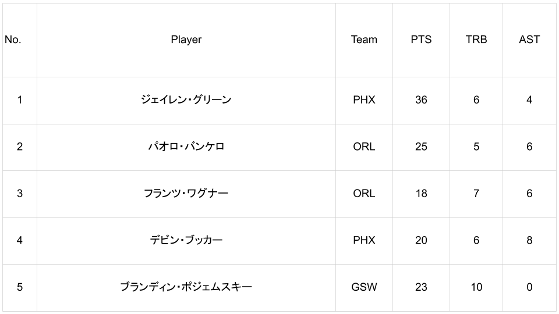This screenshot has width=559, height=314.
Task: Click the AST column header
Action: pos(529,40)
